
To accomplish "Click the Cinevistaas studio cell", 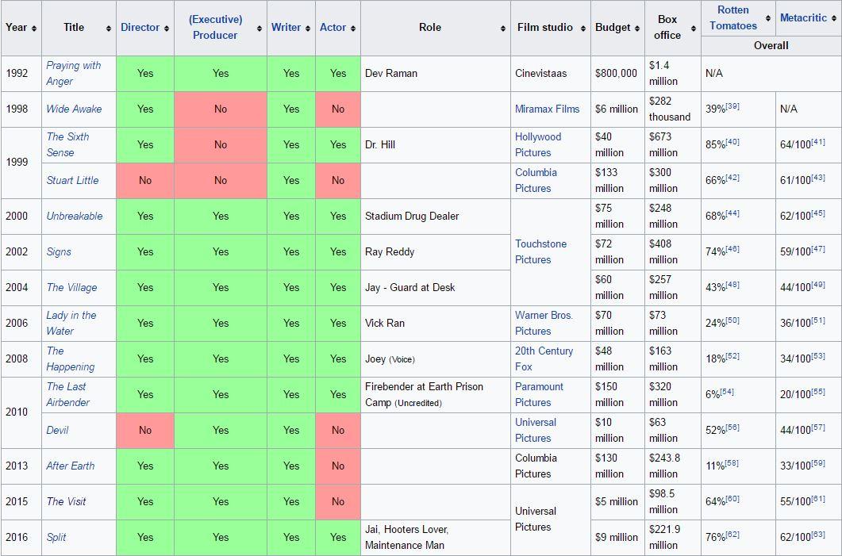I will pos(551,74).
